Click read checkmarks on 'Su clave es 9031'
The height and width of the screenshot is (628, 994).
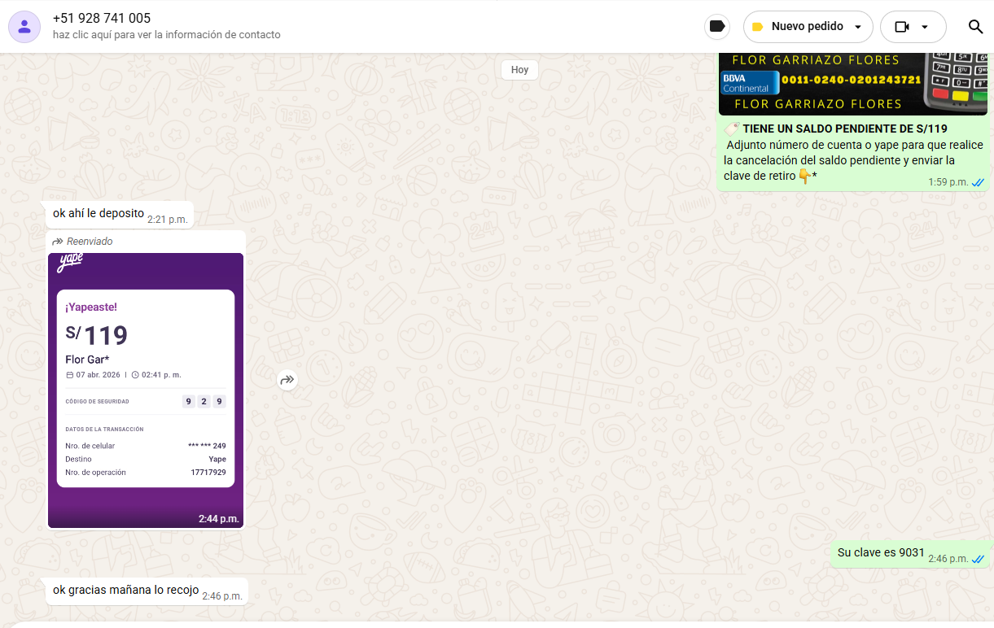click(x=978, y=559)
